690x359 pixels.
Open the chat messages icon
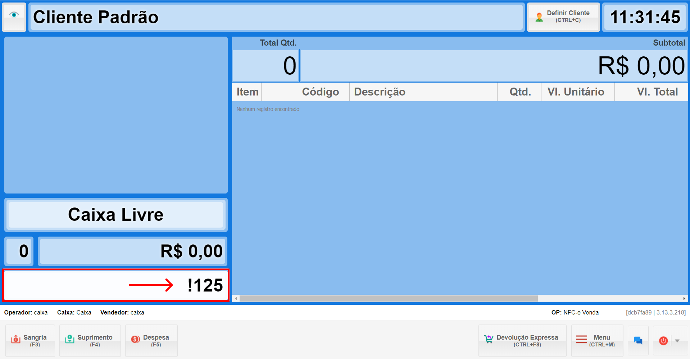pos(638,340)
